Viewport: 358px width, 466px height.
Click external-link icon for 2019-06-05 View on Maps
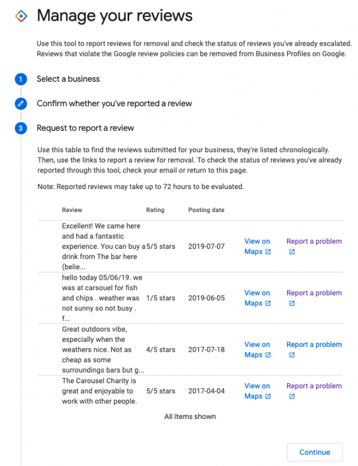[267, 303]
